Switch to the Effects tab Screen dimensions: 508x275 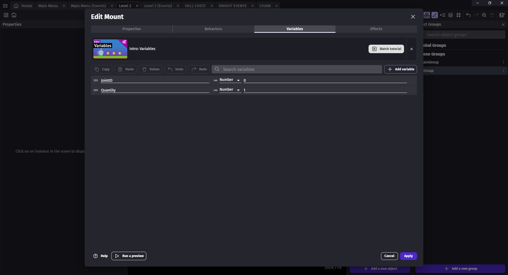tap(376, 29)
